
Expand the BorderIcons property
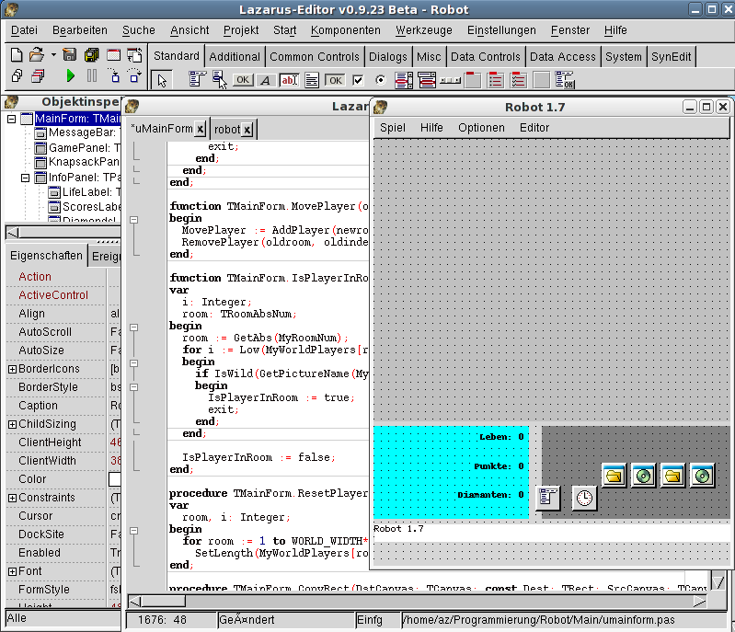click(x=13, y=370)
